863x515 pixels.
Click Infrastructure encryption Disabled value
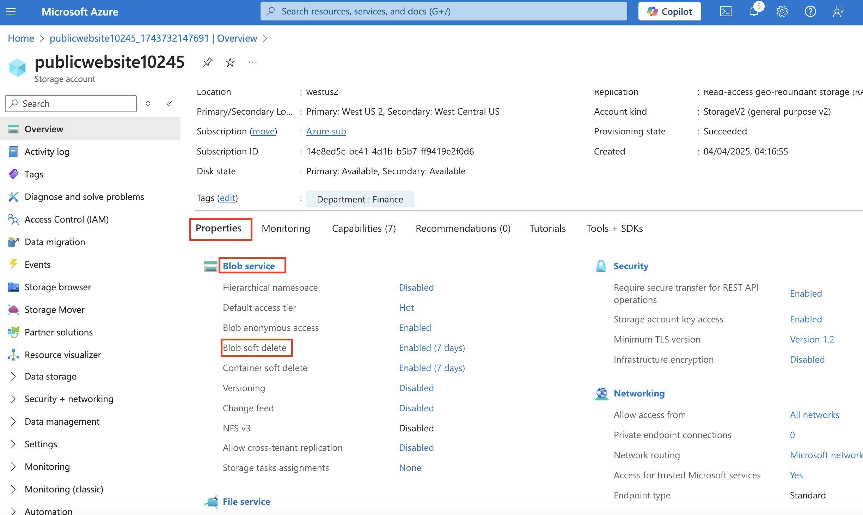click(x=807, y=359)
